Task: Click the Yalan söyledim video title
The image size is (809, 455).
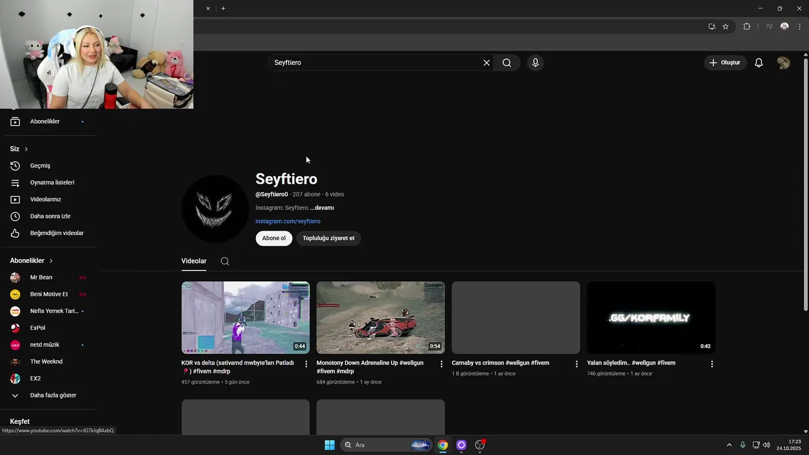Action: coord(631,363)
